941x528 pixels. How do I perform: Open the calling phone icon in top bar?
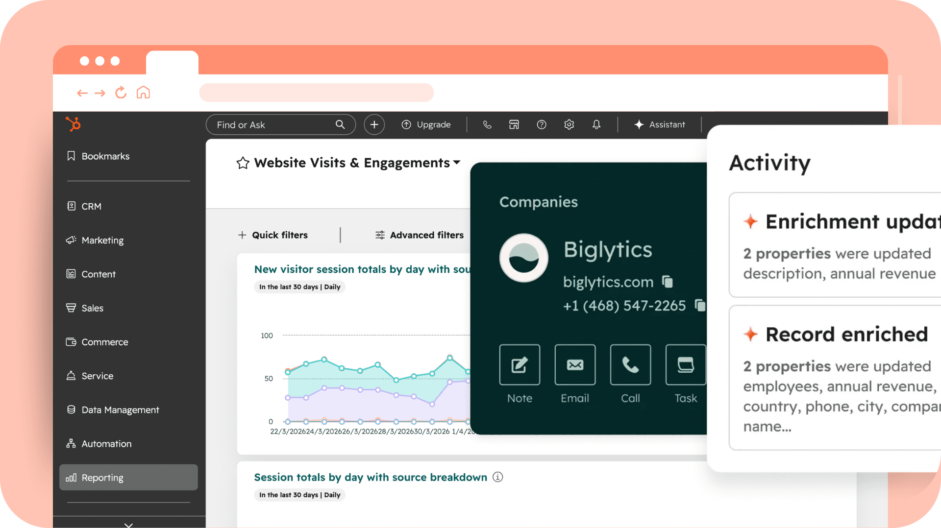487,125
